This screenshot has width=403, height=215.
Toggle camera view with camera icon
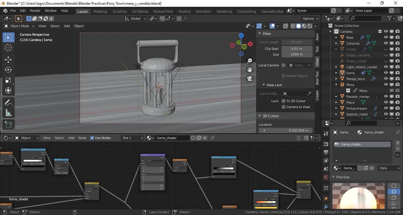pos(250,79)
